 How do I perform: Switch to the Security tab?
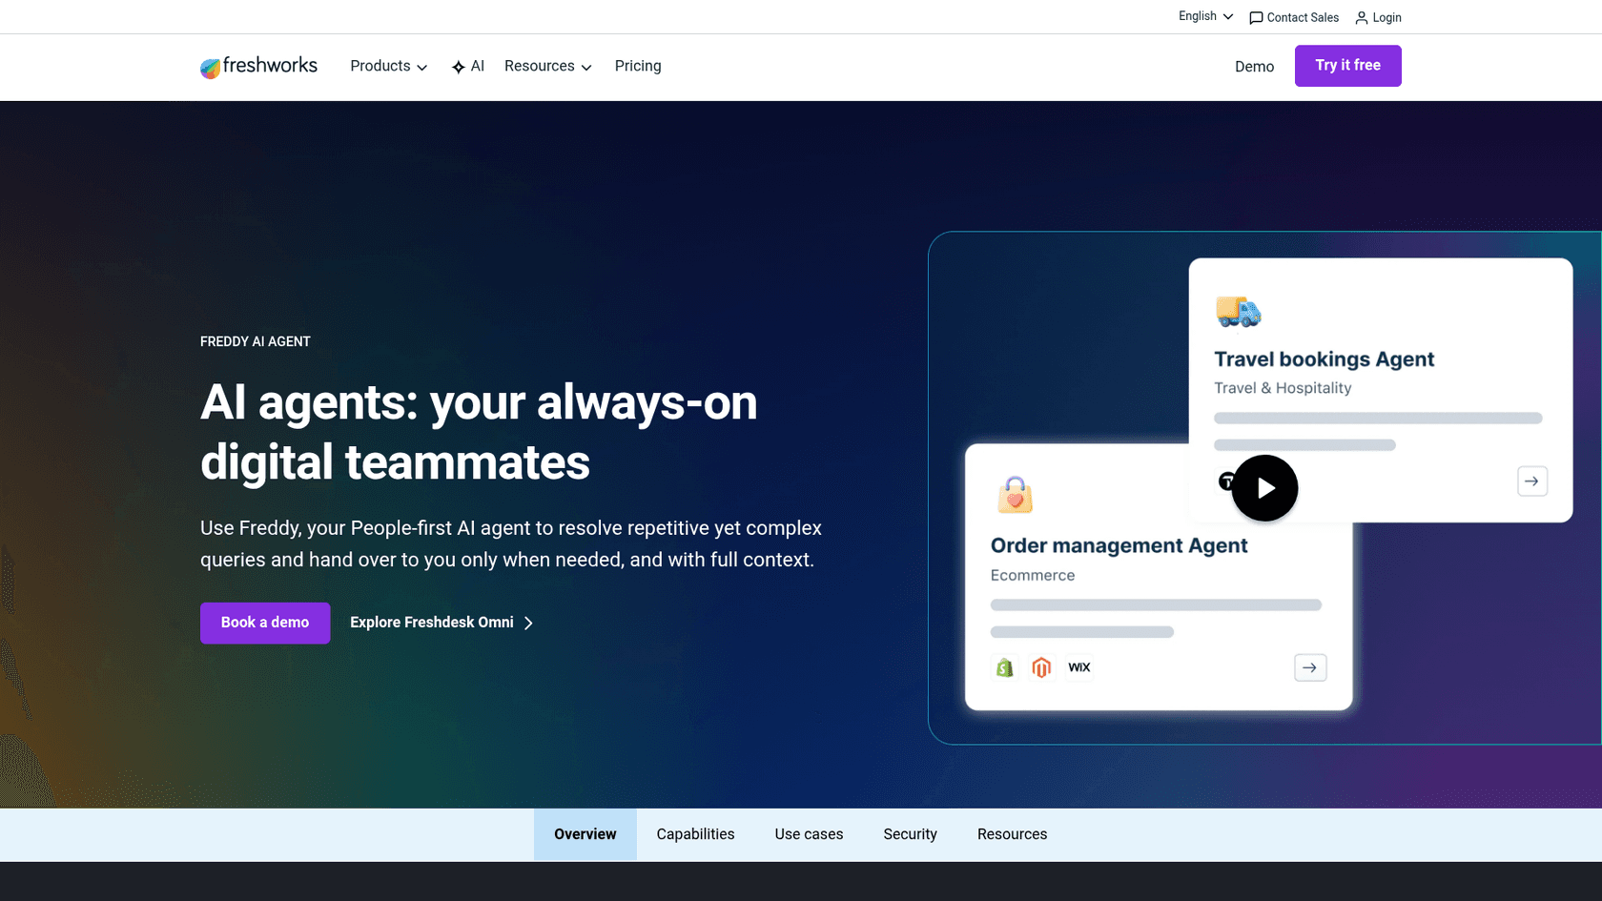911,834
